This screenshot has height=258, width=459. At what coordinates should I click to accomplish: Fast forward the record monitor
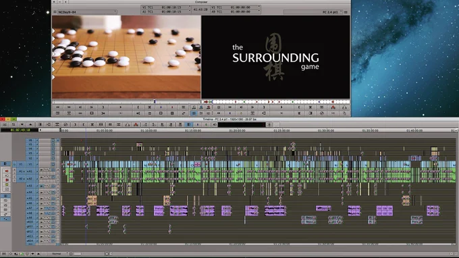230,107
